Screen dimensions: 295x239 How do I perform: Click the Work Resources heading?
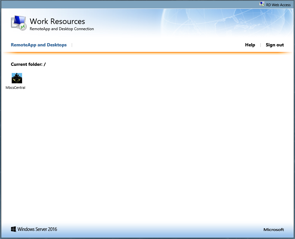pos(58,21)
